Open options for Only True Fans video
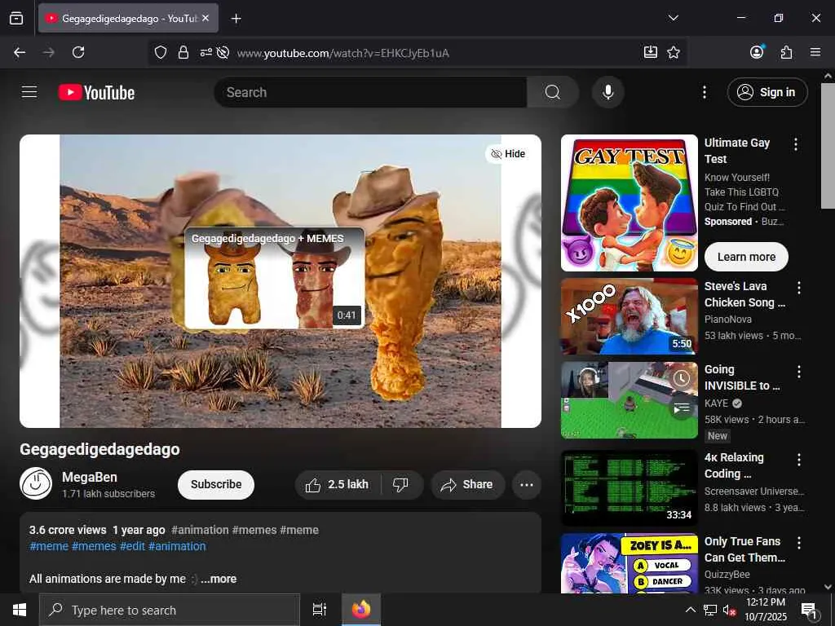Image resolution: width=835 pixels, height=626 pixels. [x=799, y=543]
